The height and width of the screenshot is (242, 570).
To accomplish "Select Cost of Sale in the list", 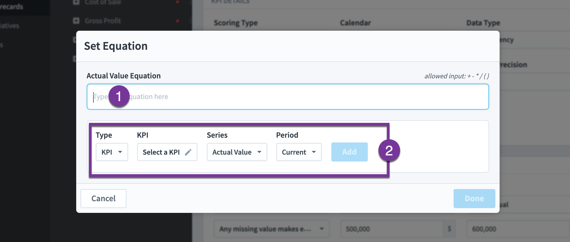I will click(x=103, y=2).
